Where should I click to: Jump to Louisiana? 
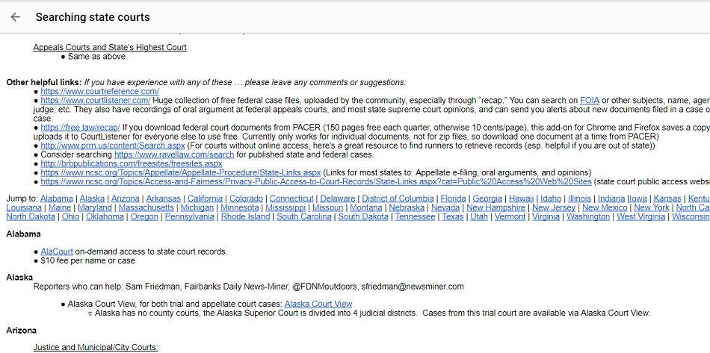click(x=24, y=207)
